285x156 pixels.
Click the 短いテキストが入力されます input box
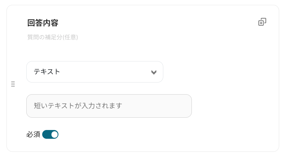109,106
